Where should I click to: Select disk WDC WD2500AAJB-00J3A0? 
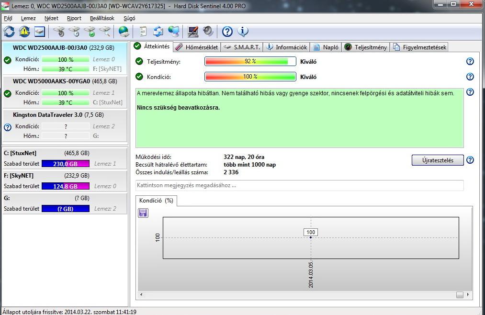[64, 58]
